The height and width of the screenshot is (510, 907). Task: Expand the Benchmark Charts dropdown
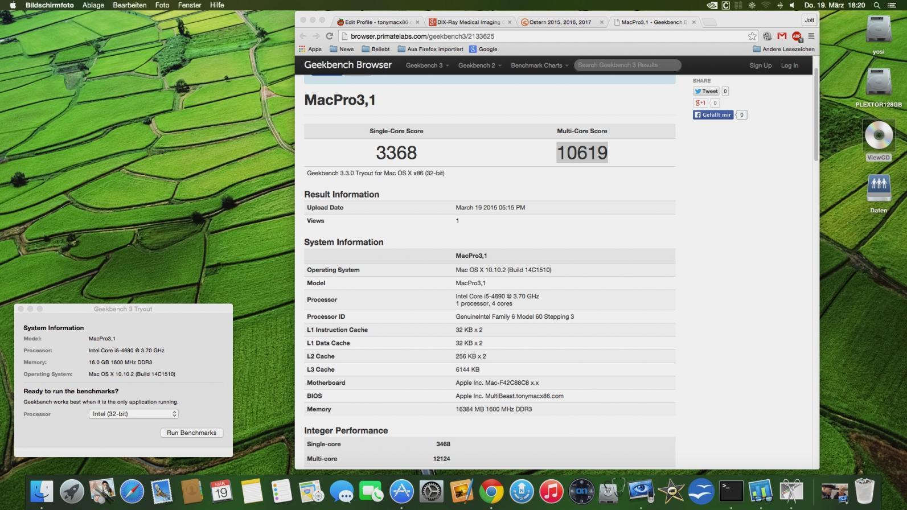coord(539,65)
